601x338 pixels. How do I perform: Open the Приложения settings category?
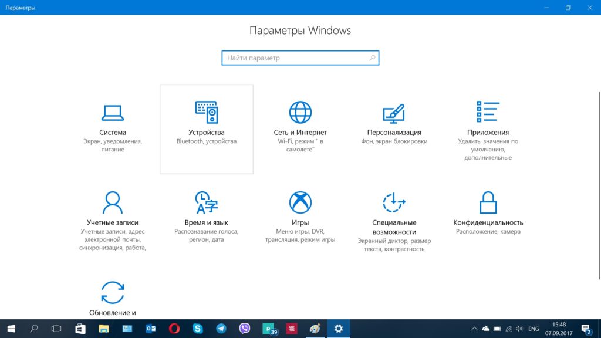[x=488, y=123]
